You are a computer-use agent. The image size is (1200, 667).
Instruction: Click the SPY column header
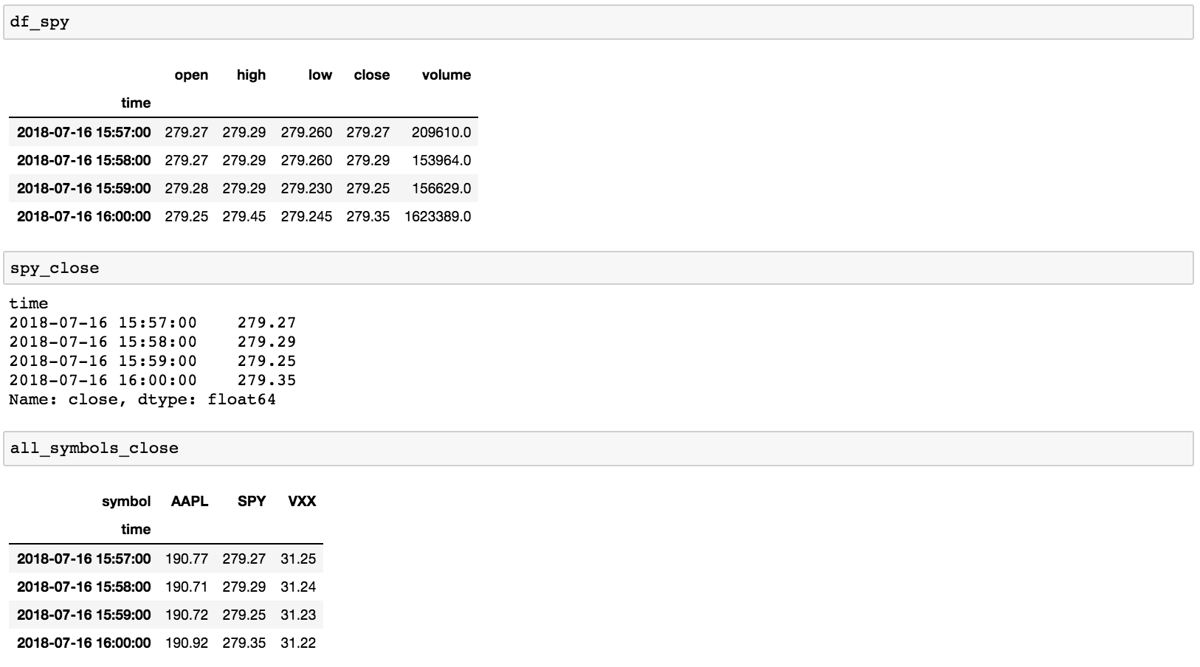[251, 502]
